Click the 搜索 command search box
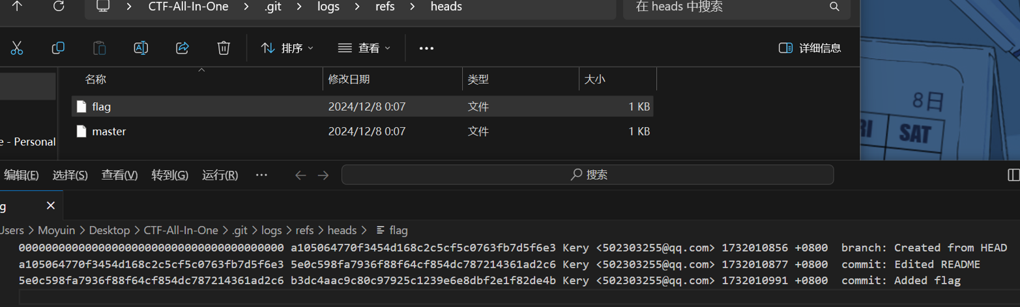Image resolution: width=1020 pixels, height=307 pixels. 587,175
